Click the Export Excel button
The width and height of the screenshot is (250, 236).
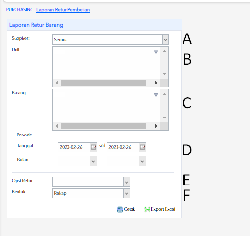(x=160, y=209)
